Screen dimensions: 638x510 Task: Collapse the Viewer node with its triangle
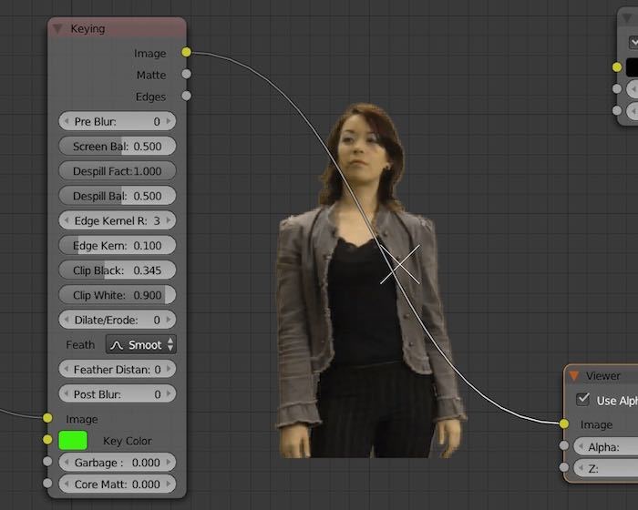point(574,375)
